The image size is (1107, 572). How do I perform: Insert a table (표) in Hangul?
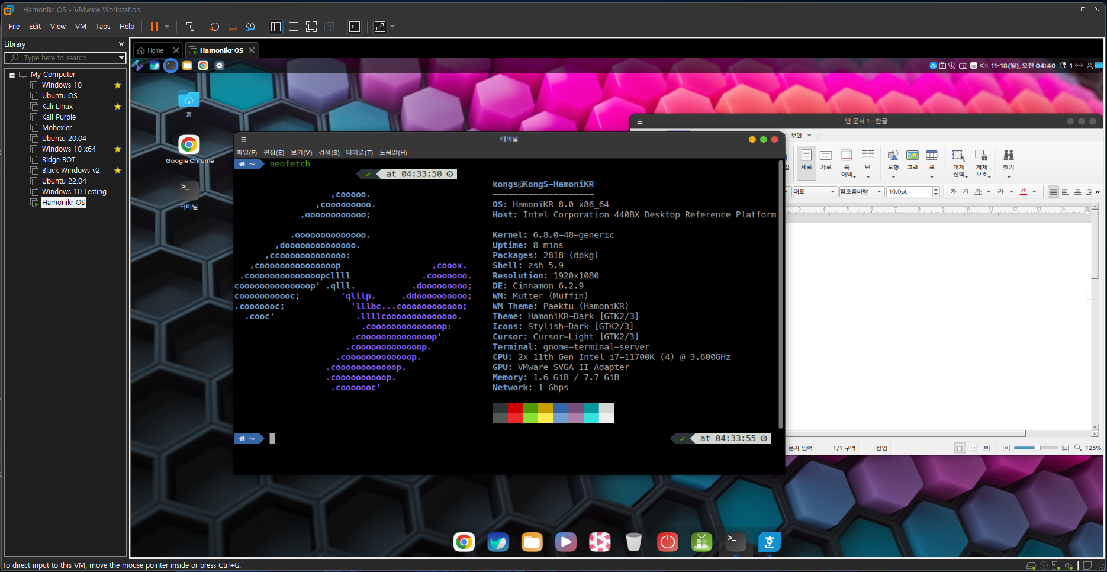coord(932,163)
